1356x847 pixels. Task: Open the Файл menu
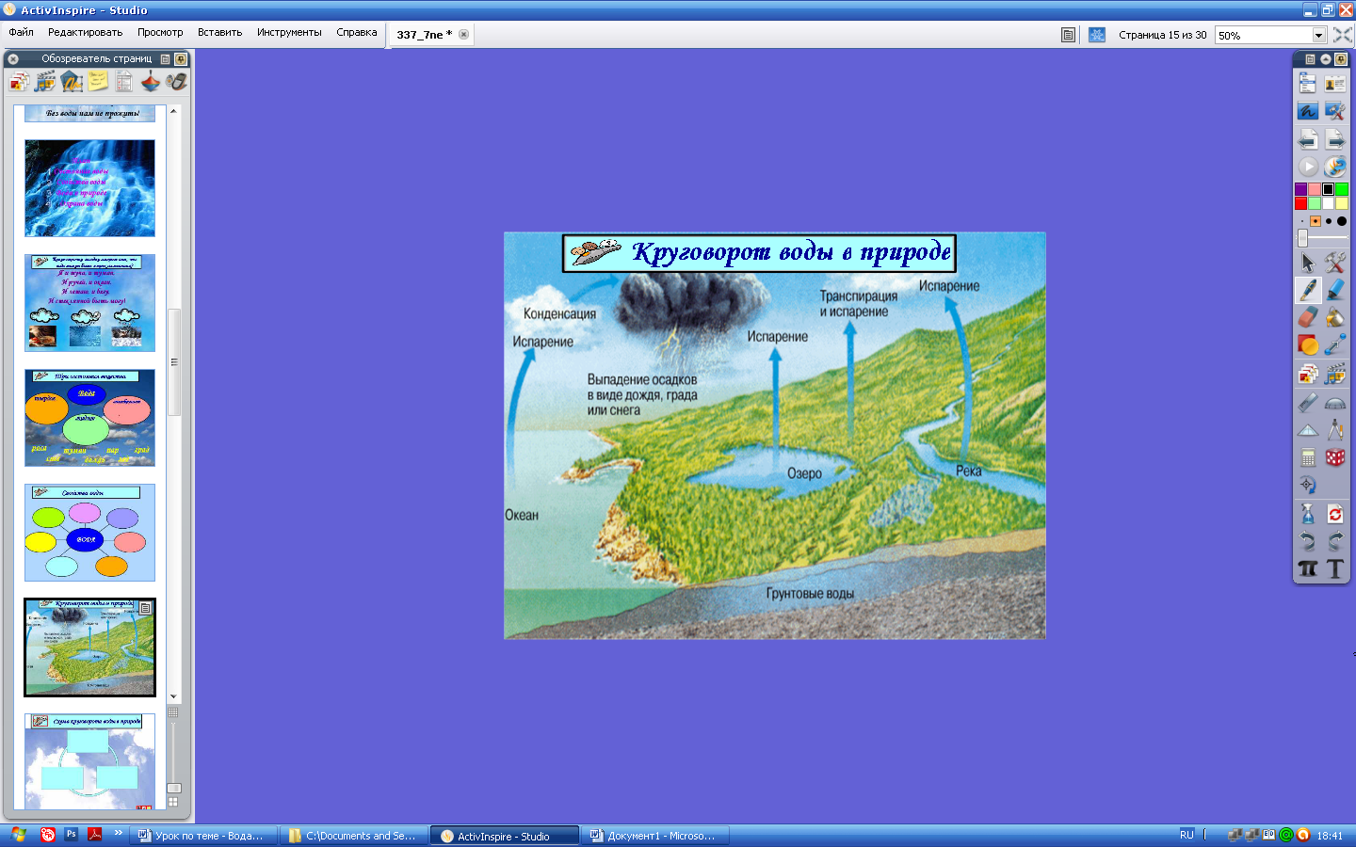[22, 32]
